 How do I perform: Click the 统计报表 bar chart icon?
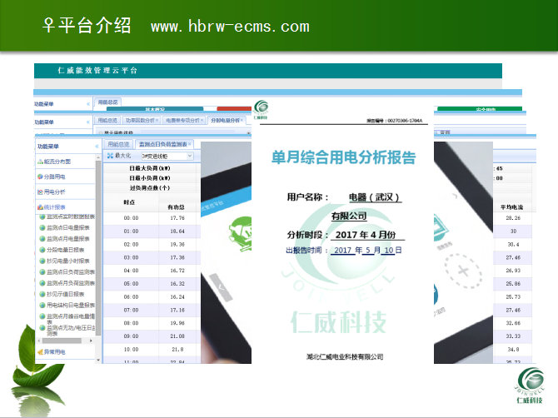(40, 207)
